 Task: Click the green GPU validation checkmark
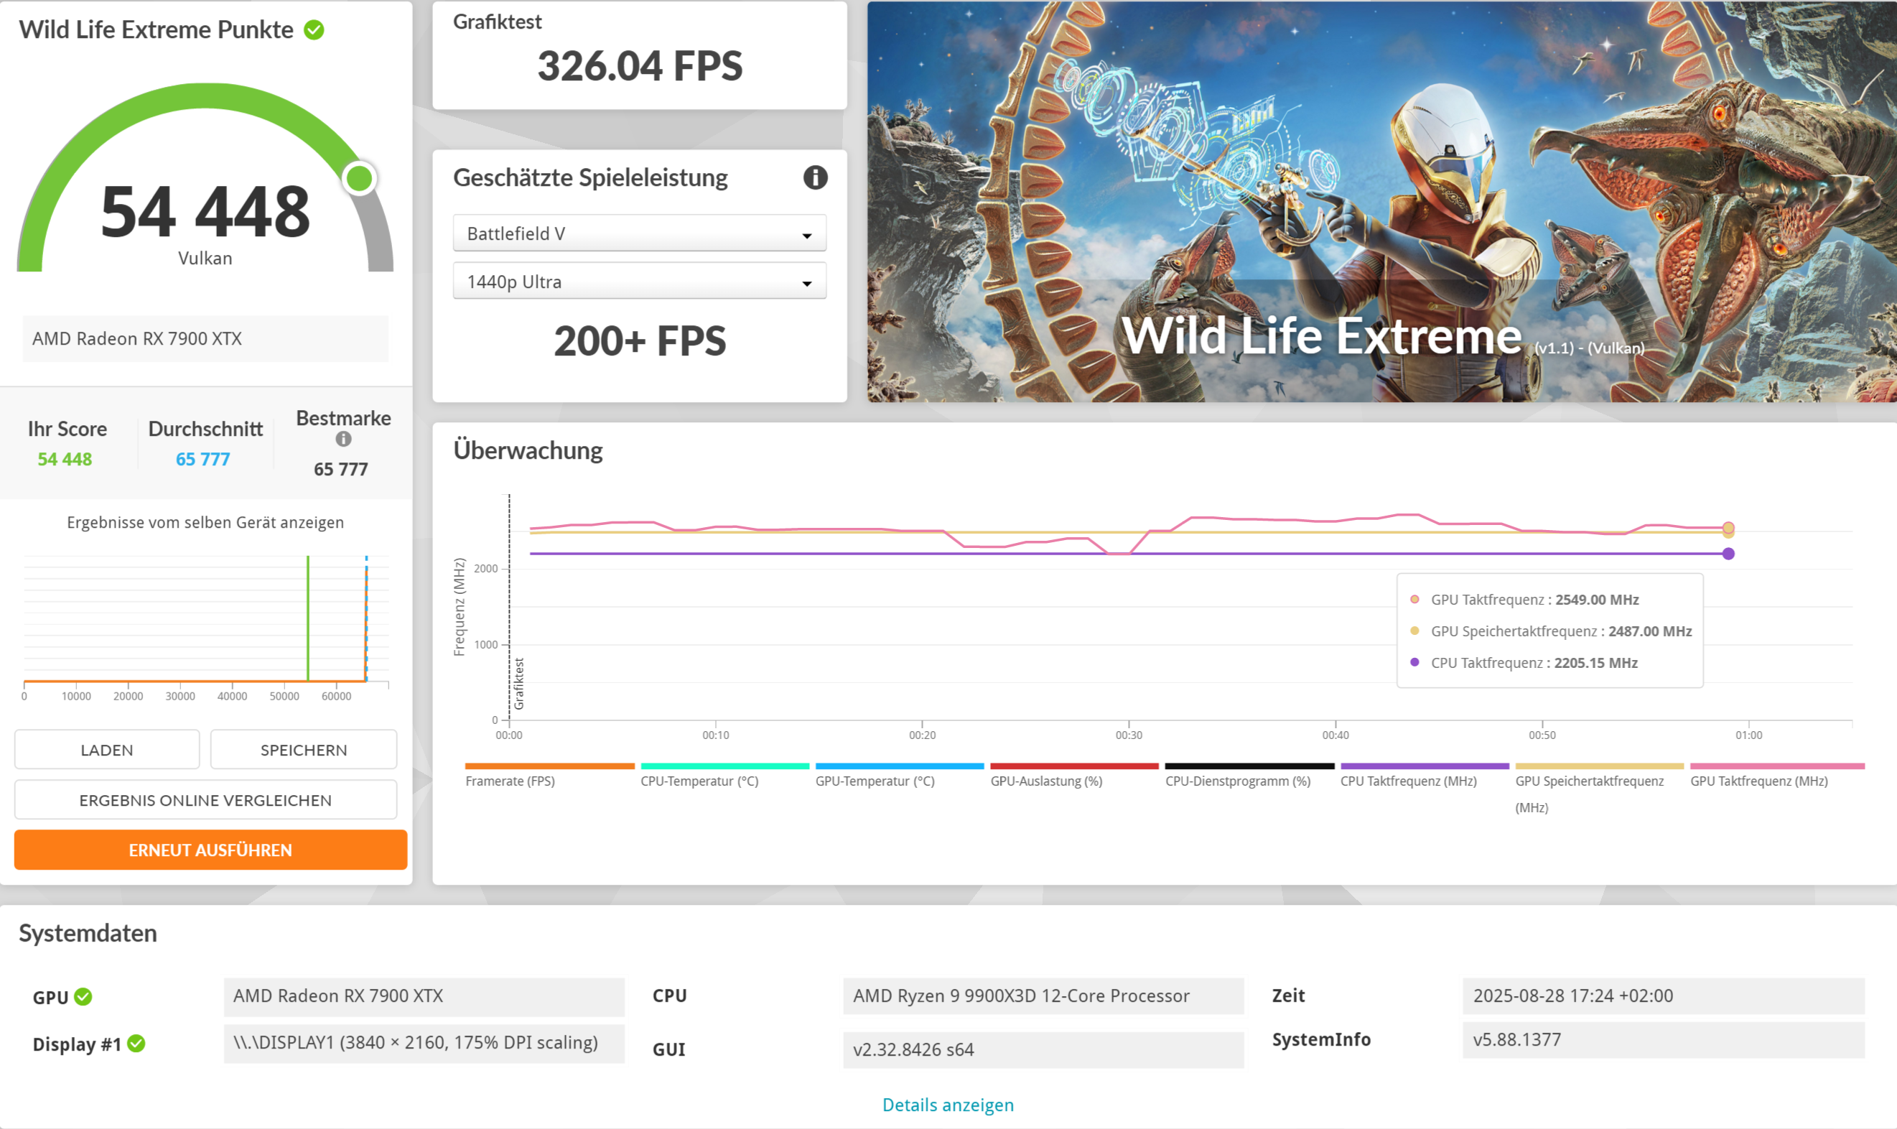pos(83,997)
